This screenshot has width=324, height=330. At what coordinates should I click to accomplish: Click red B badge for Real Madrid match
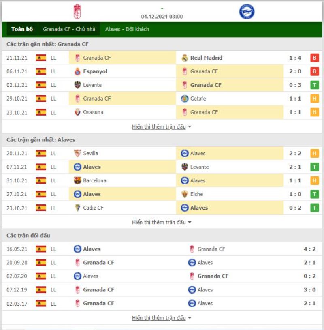(x=315, y=58)
